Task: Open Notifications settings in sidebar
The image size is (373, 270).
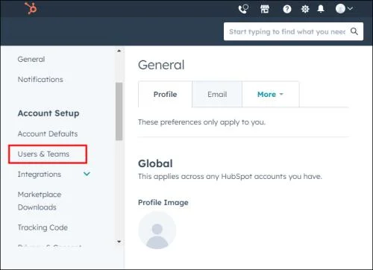Action: coord(40,79)
